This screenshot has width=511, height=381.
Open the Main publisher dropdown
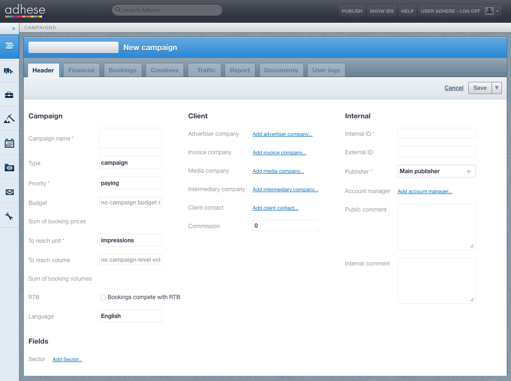(436, 171)
